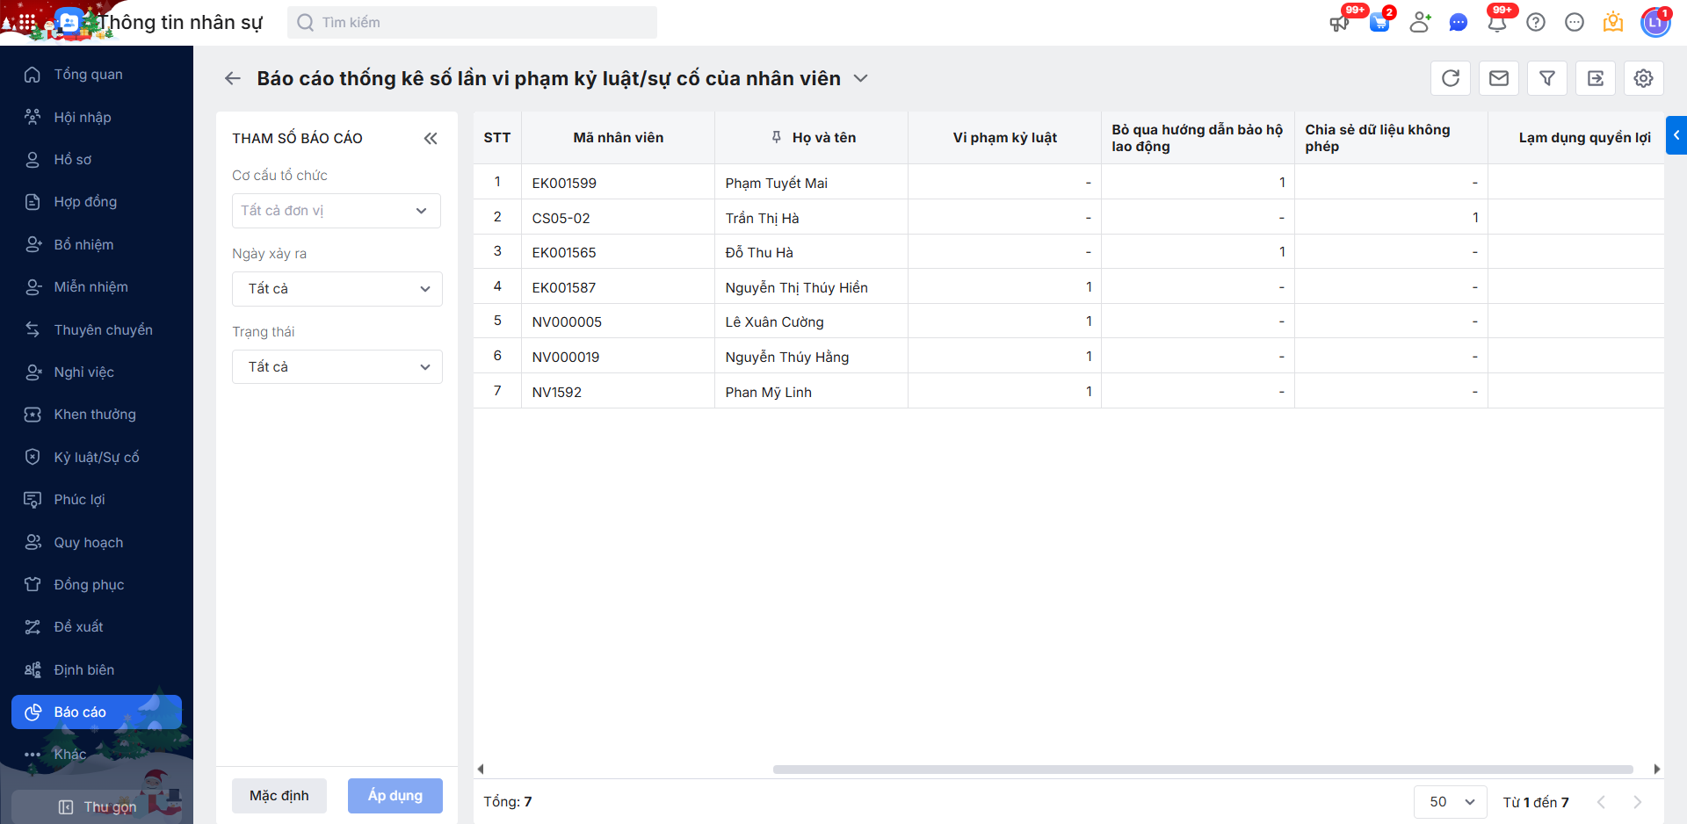Open the Cơ cấu tổ chức dropdown

(337, 211)
